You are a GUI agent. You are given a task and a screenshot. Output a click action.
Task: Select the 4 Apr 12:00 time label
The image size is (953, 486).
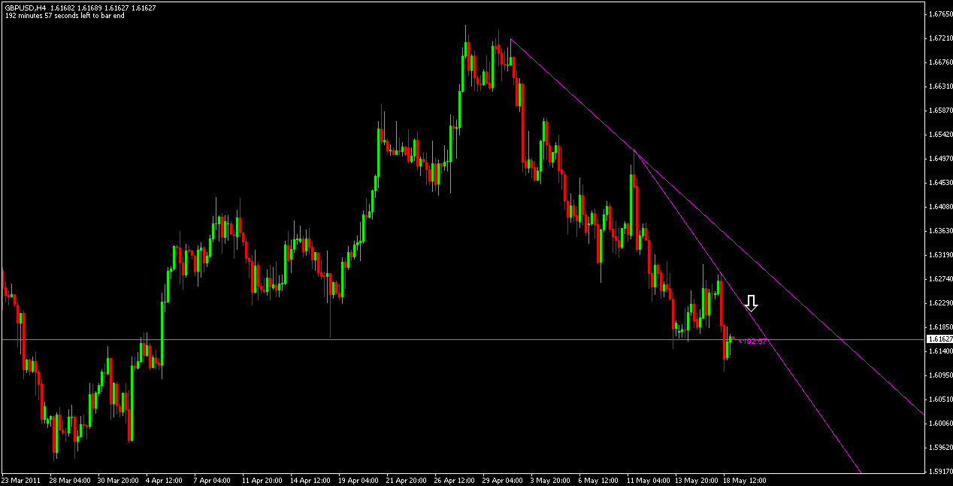(165, 479)
